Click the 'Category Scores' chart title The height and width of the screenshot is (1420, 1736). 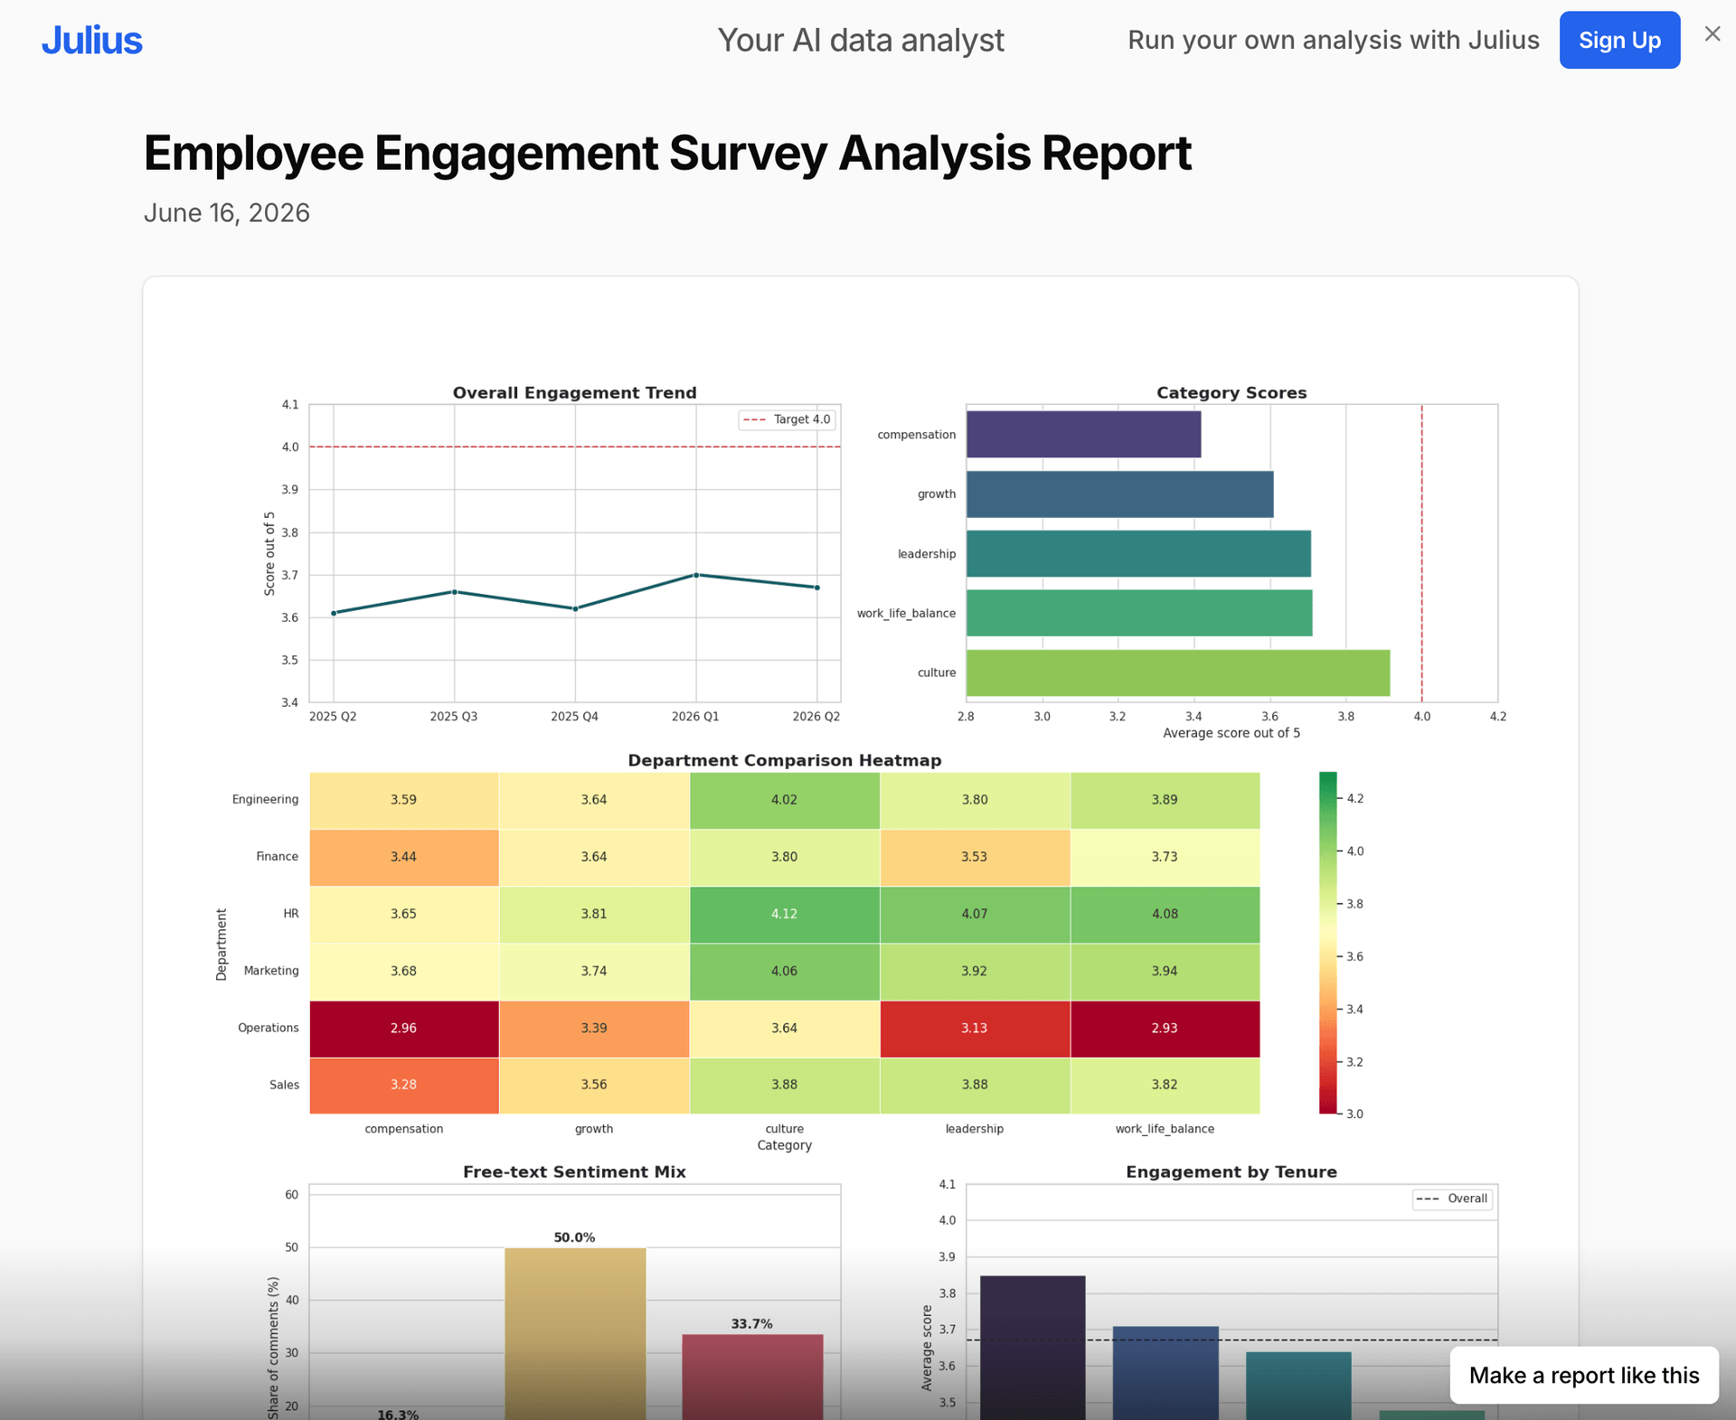[1231, 393]
